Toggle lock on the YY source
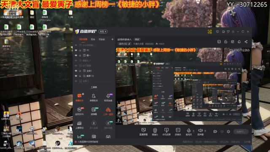 (x=80, y=50)
